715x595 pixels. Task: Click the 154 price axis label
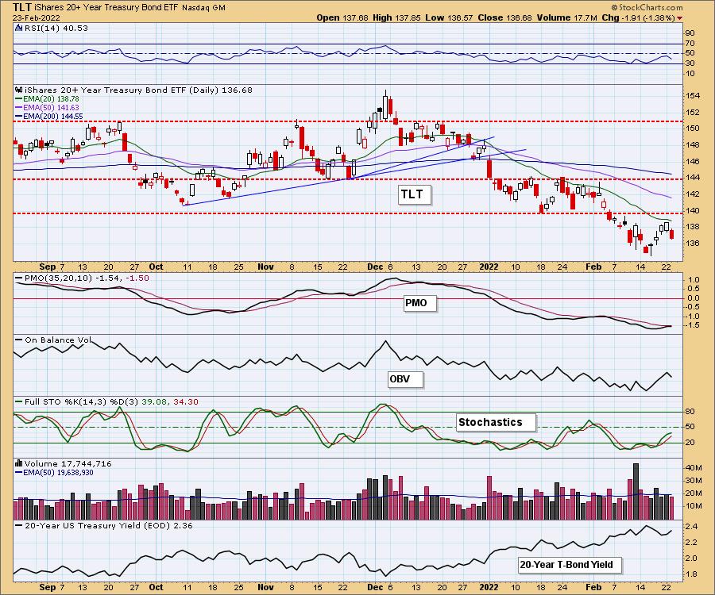pyautogui.click(x=693, y=96)
